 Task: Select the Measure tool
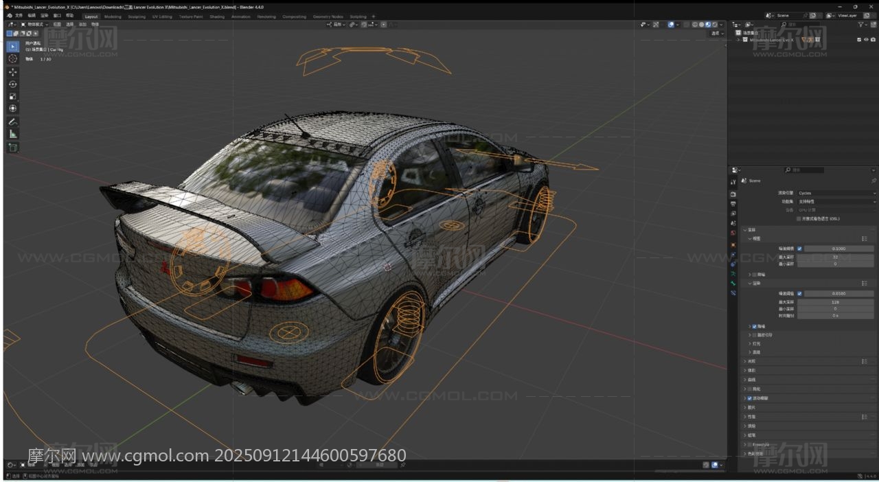click(12, 134)
